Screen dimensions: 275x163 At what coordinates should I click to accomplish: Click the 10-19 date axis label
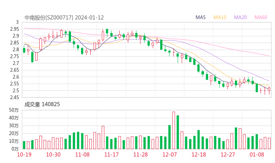click(24, 154)
